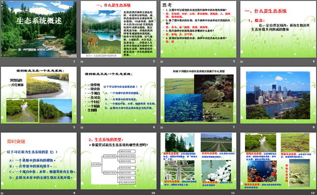This screenshot has height=195, width=317.
Task: Click the slide number 11 label
Action: pyautogui.click(x=233, y=193)
